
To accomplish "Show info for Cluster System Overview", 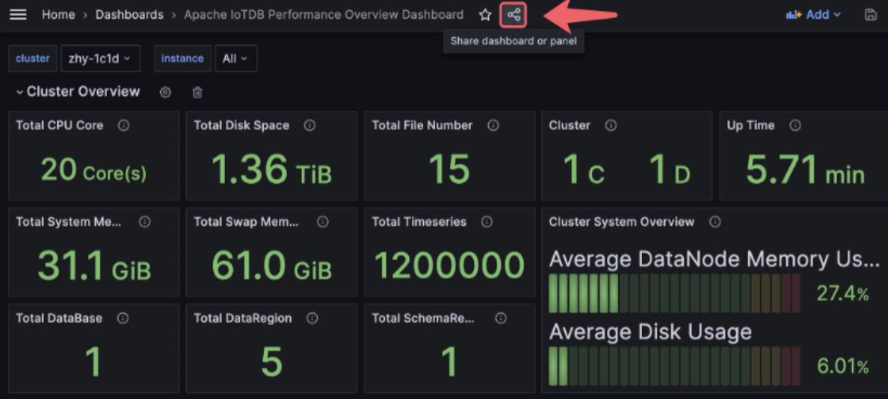I will tap(715, 222).
